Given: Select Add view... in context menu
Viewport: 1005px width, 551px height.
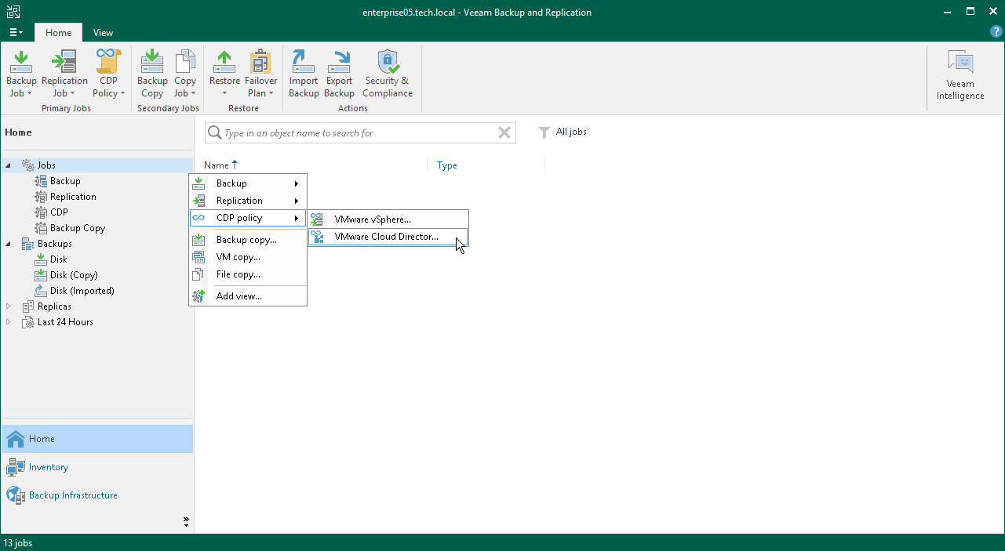Looking at the screenshot, I should point(248,296).
